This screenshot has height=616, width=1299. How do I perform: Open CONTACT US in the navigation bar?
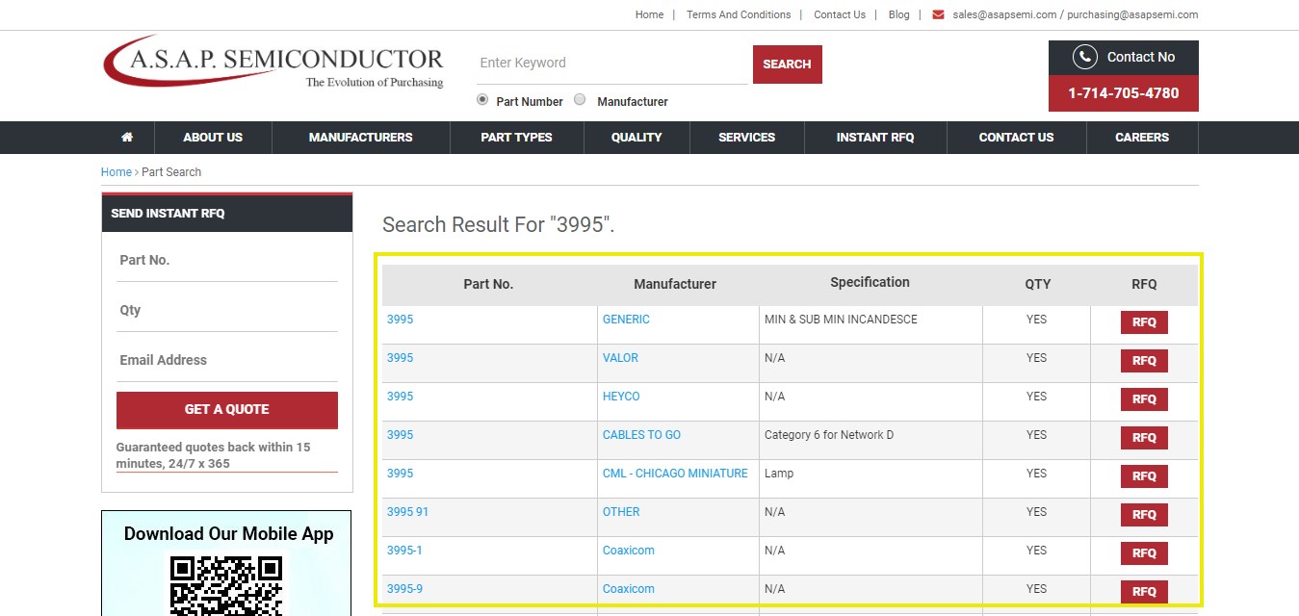coord(1016,138)
